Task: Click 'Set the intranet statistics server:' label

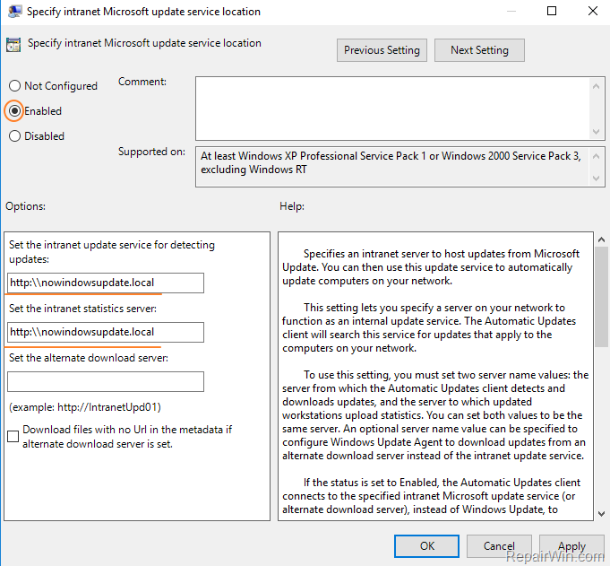Action: [x=82, y=309]
